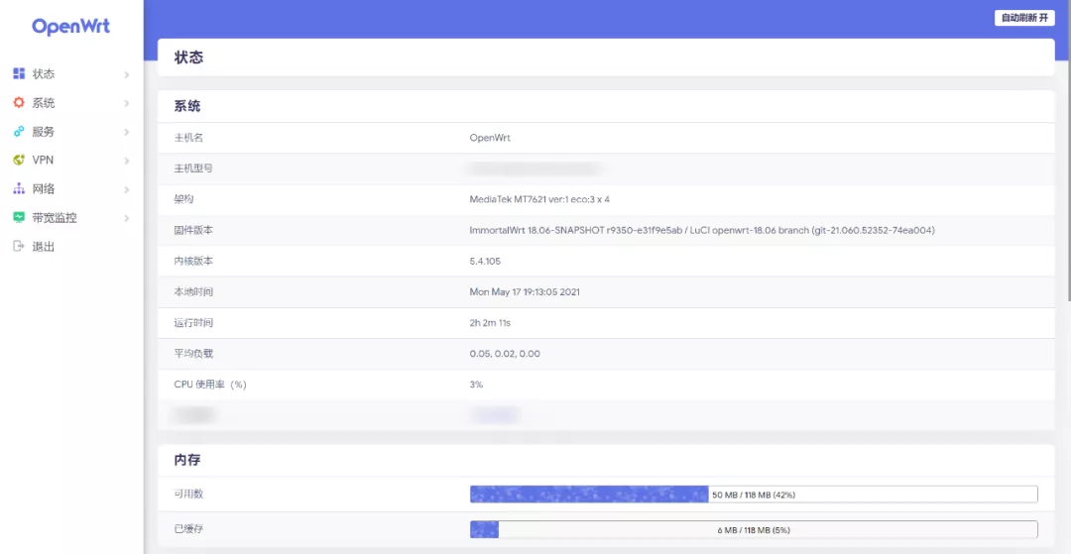Image resolution: width=1071 pixels, height=554 pixels.
Task: Click the 带宽监控 monitor icon
Action: point(19,218)
